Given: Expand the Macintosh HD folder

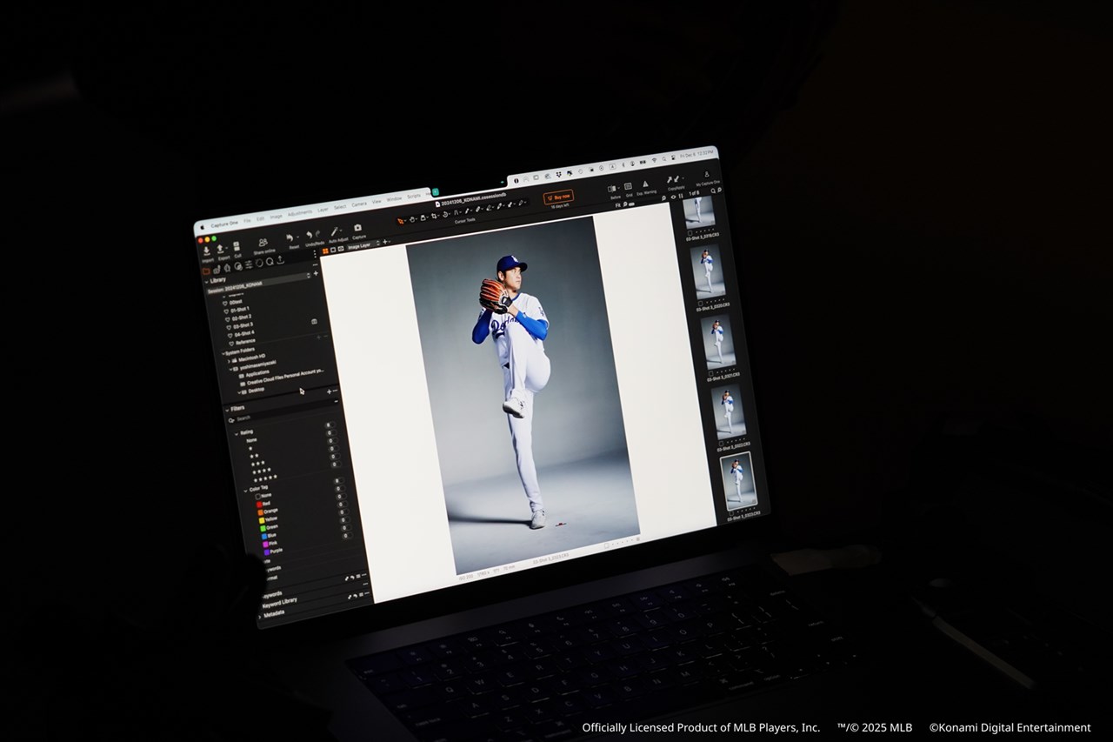Looking at the screenshot, I should [228, 359].
